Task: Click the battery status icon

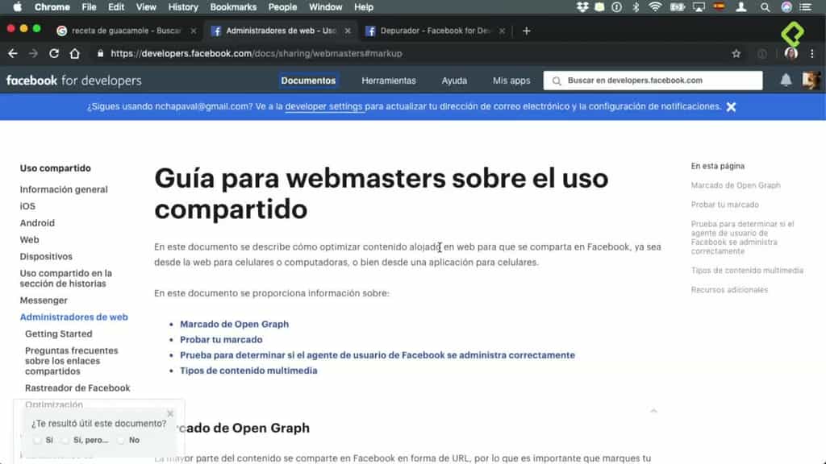Action: (x=677, y=6)
